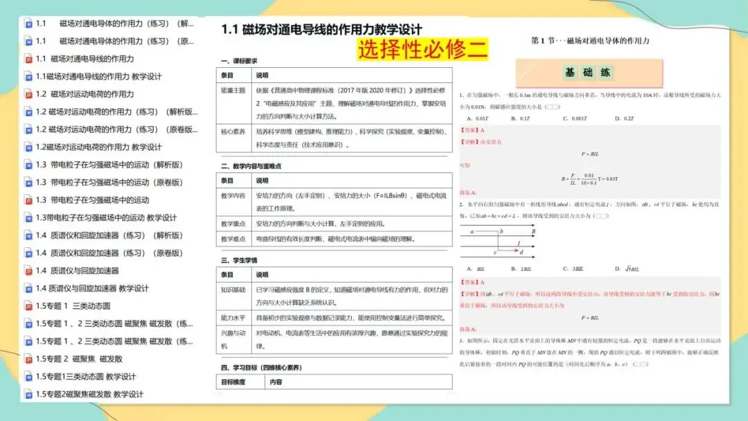Image resolution: width=748 pixels, height=421 pixels.
Task: Click Word icon beside 1.3带电粒子在匀强磁场中的运动 教学设计
Action: click(x=28, y=218)
